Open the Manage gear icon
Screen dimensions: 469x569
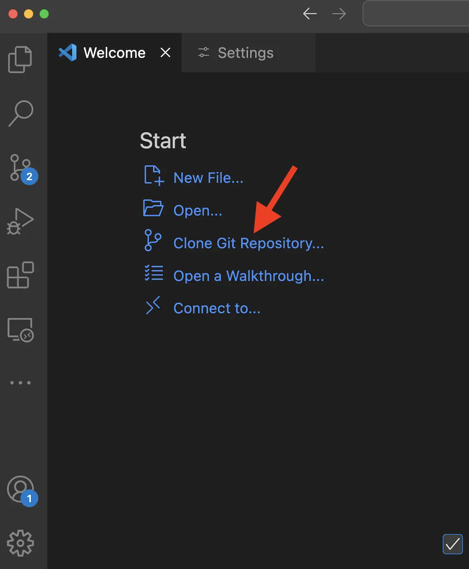[20, 543]
